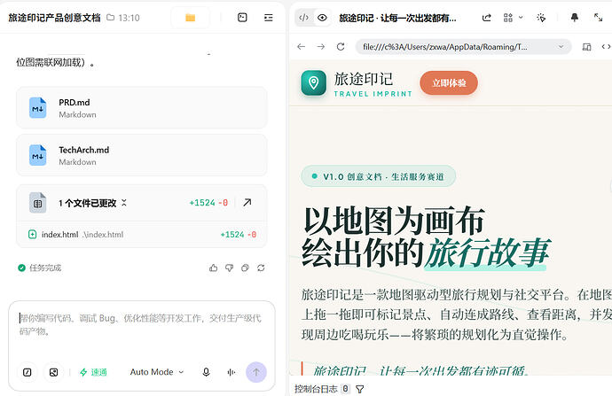This screenshot has width=612, height=396.
Task: Toggle the 速通 fast mode
Action: click(x=93, y=372)
